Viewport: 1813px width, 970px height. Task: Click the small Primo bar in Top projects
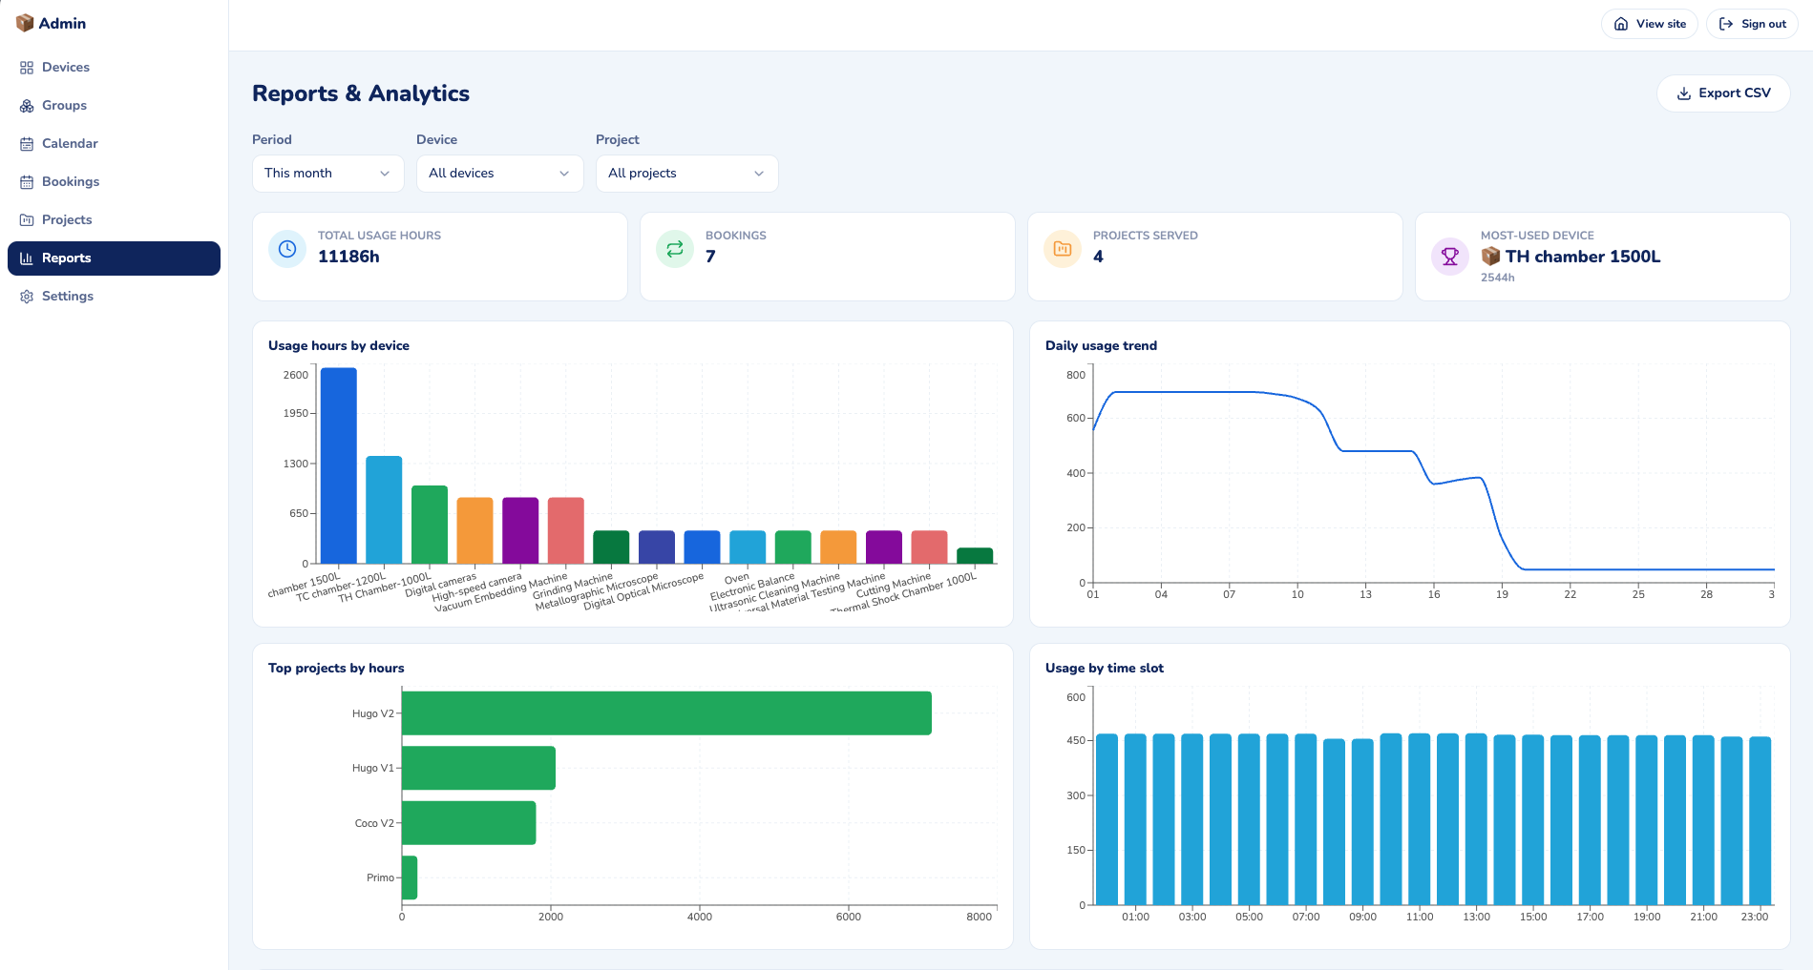tap(410, 877)
